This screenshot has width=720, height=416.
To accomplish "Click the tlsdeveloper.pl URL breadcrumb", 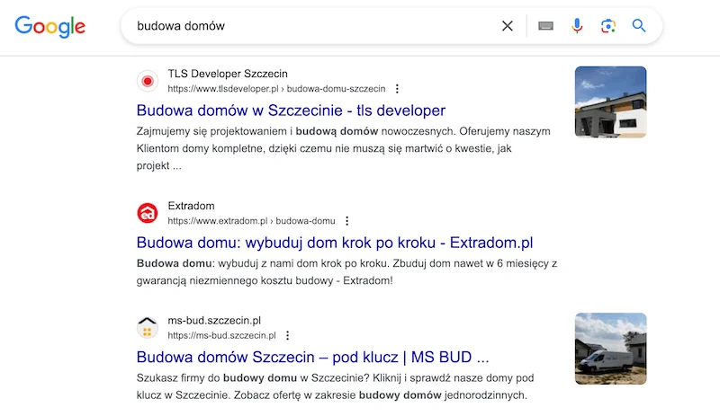I will tap(276, 89).
